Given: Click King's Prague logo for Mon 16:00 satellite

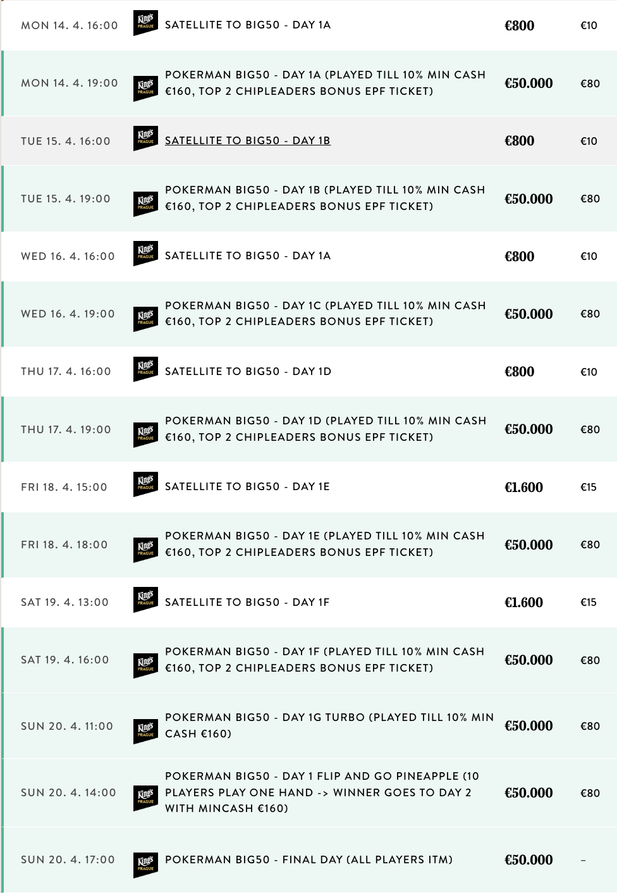Looking at the screenshot, I should coord(145,23).
